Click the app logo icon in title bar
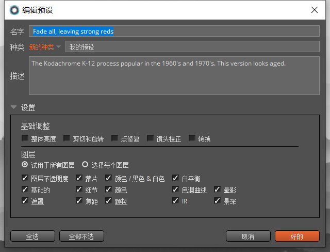Screen dimensions: 330x252 (14, 10)
